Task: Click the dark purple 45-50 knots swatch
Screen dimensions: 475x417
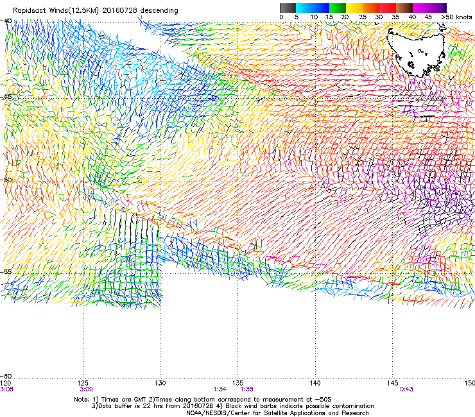Action: 438,8
